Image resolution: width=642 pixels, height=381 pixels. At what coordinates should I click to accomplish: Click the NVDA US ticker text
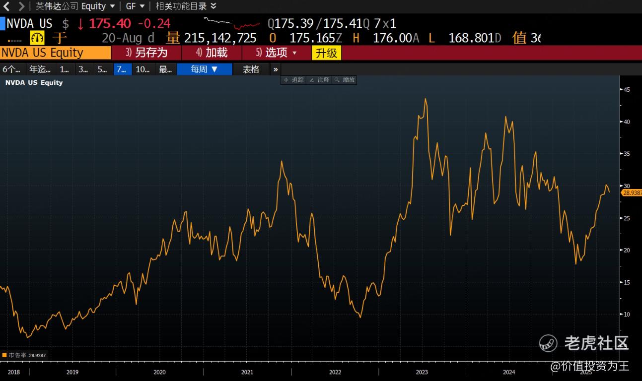tap(29, 23)
